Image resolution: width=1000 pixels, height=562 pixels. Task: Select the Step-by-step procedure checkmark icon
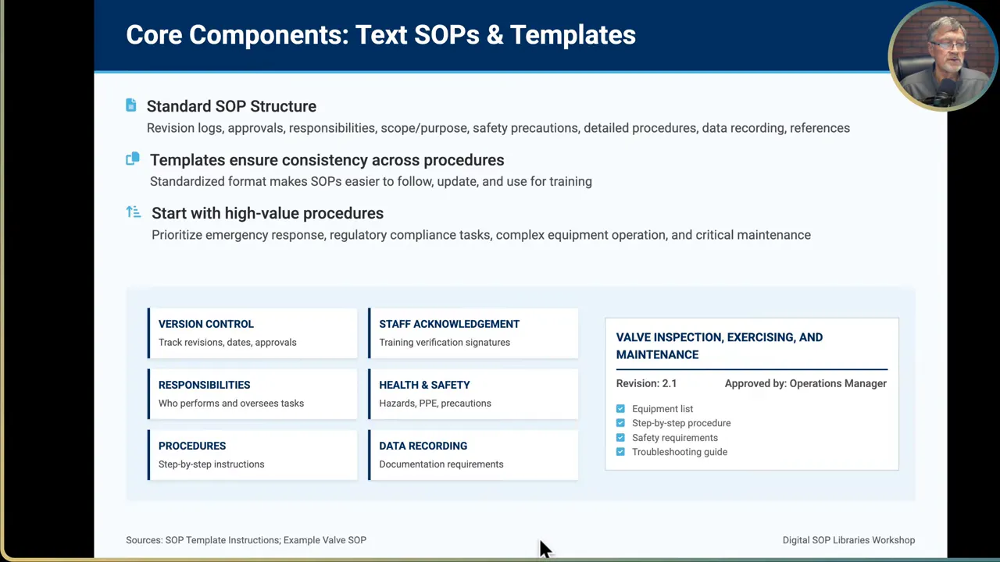[x=620, y=422]
